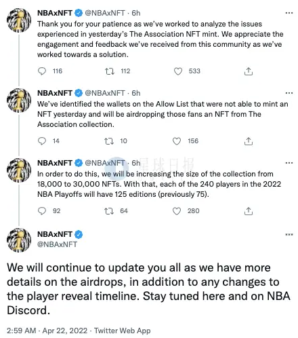Image resolution: width=298 pixels, height=338 pixels.
Task: Open the 2:59 AM · Apr 22, 2022 timestamp
Action: point(47,331)
